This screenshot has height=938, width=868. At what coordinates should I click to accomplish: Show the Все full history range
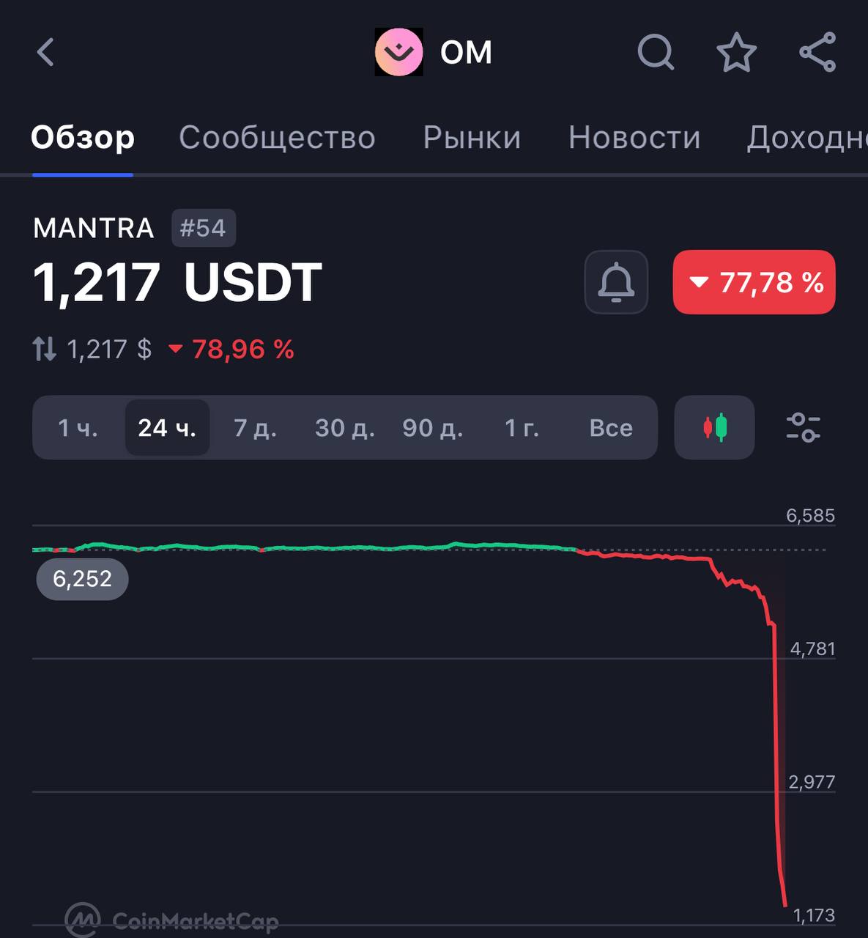[611, 428]
